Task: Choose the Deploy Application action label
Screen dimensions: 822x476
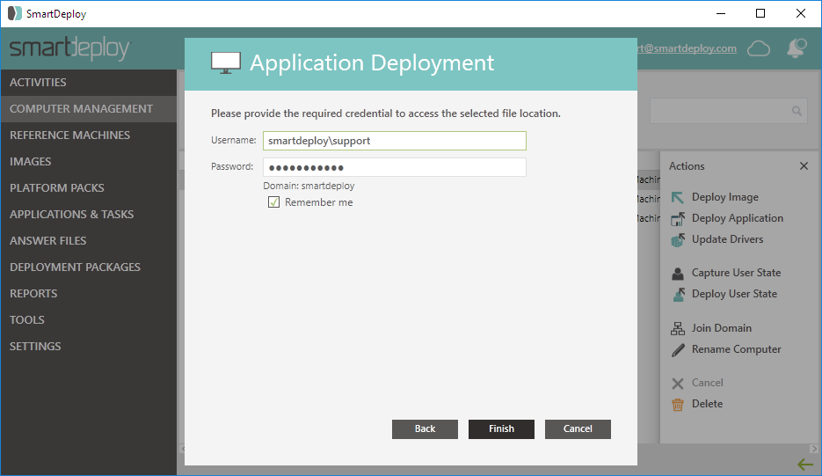Action: 738,218
